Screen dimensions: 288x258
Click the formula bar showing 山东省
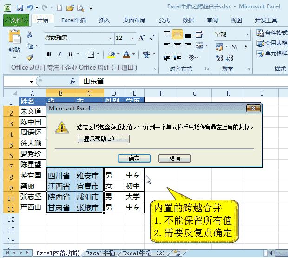[183, 81]
